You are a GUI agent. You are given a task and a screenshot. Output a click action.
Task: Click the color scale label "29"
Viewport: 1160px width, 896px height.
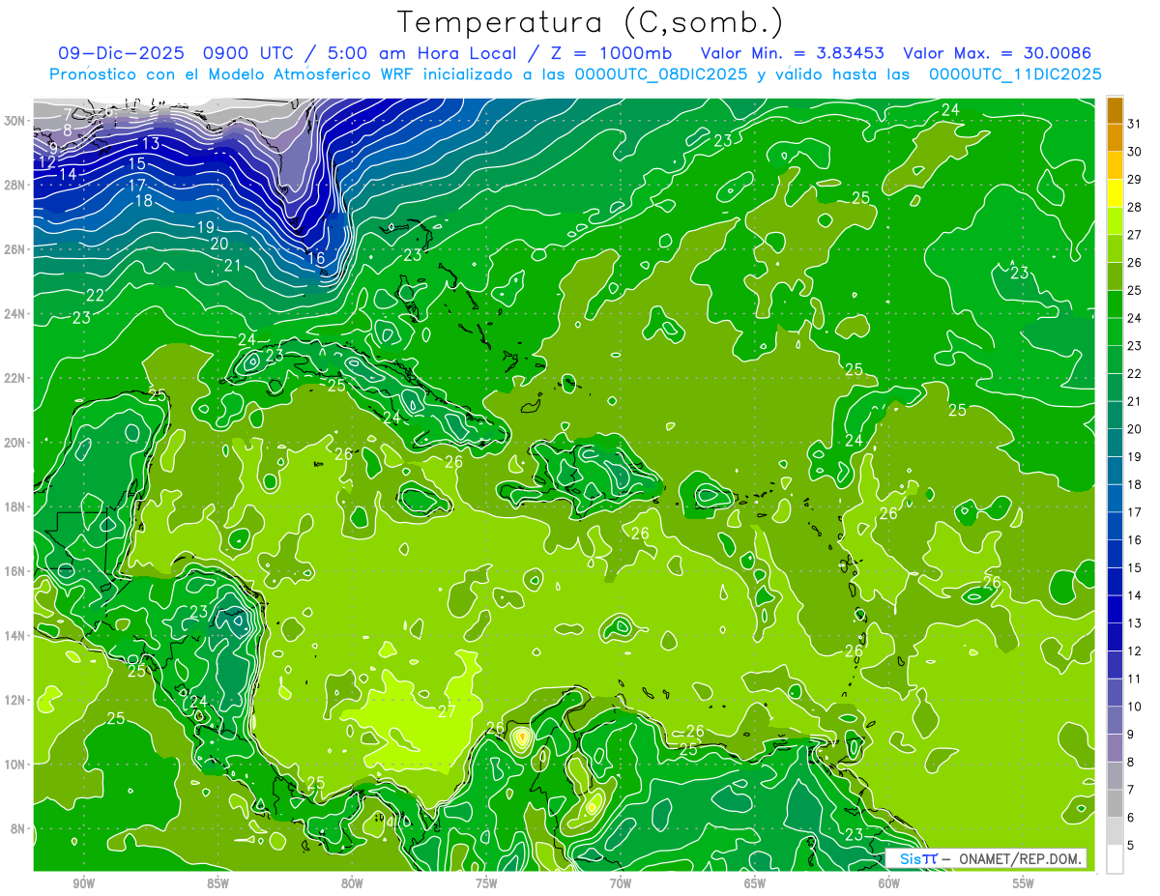tap(1135, 180)
